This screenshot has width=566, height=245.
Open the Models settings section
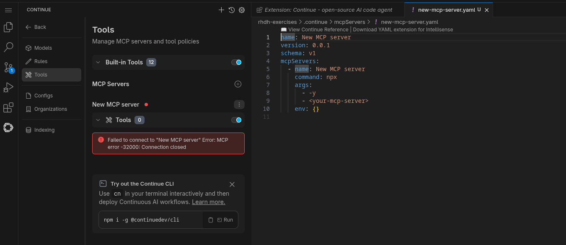(x=52, y=48)
